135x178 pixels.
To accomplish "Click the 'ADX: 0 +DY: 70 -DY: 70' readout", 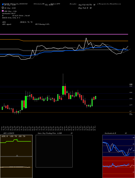I will (13, 136).
